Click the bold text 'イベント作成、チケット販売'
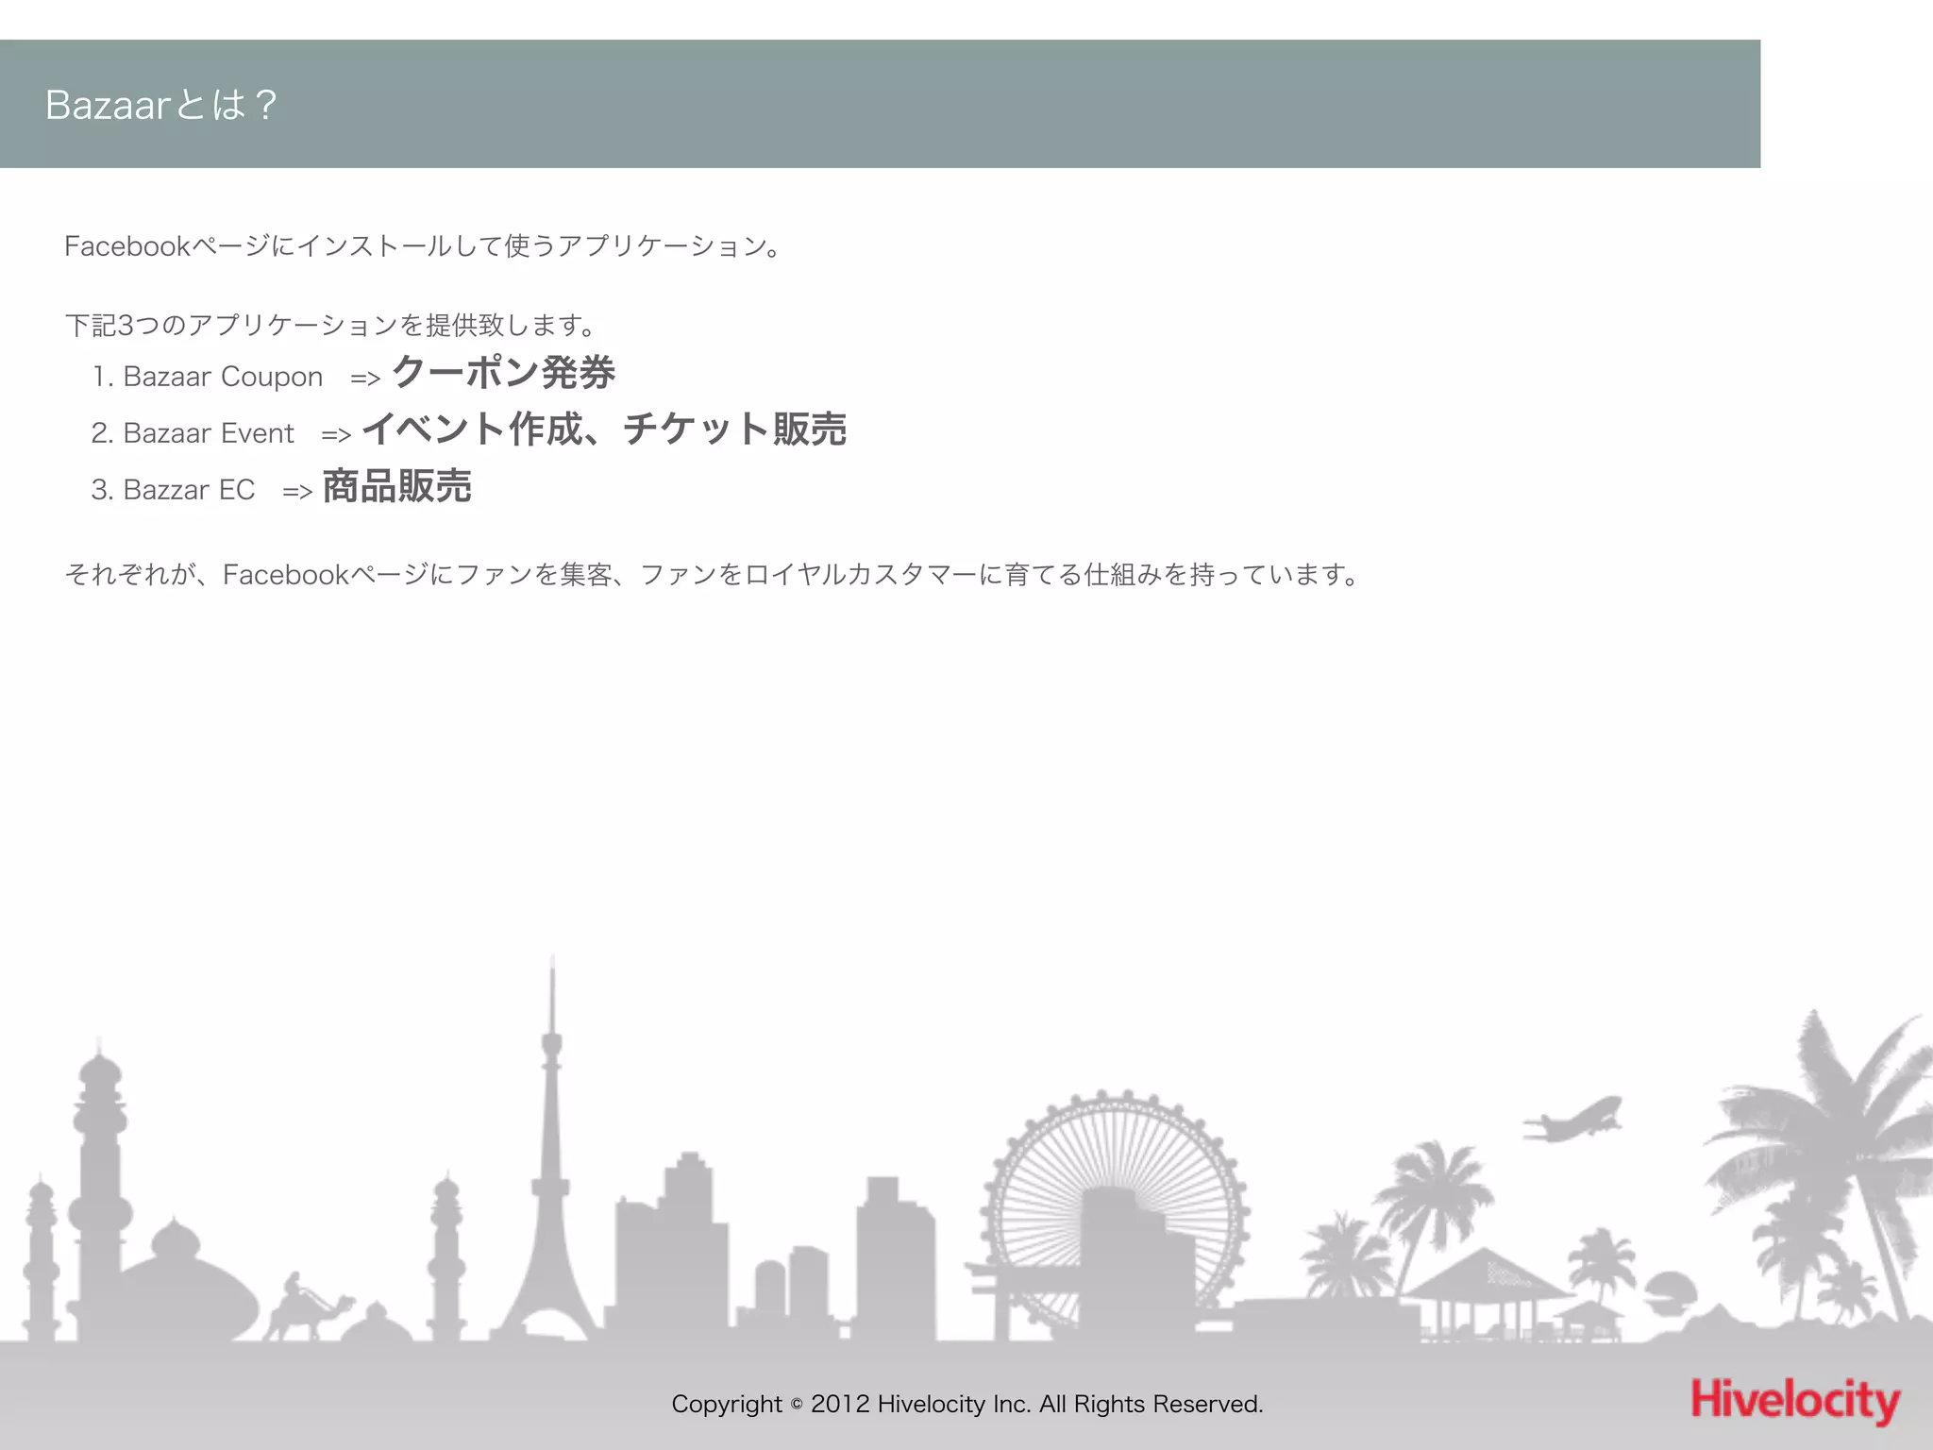1933x1450 pixels. point(604,429)
